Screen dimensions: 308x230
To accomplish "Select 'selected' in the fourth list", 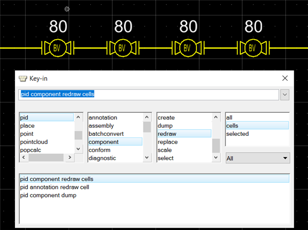I will [x=238, y=134].
